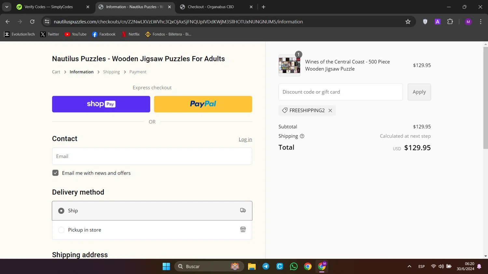Open Telegram from taskbar
The height and width of the screenshot is (274, 488).
266,267
